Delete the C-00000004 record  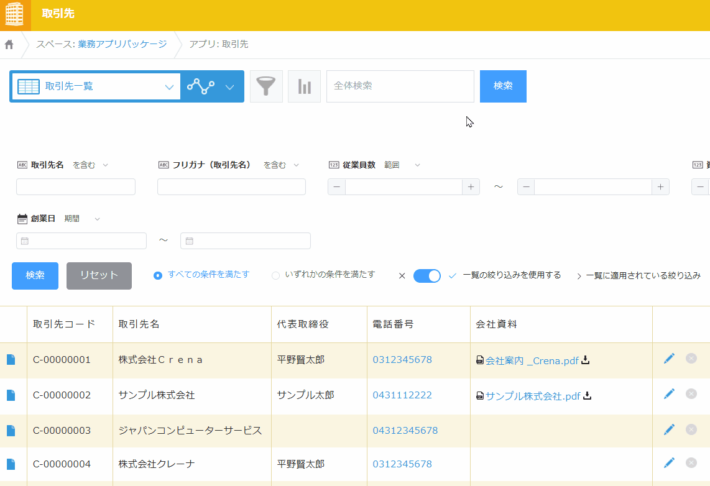(691, 462)
